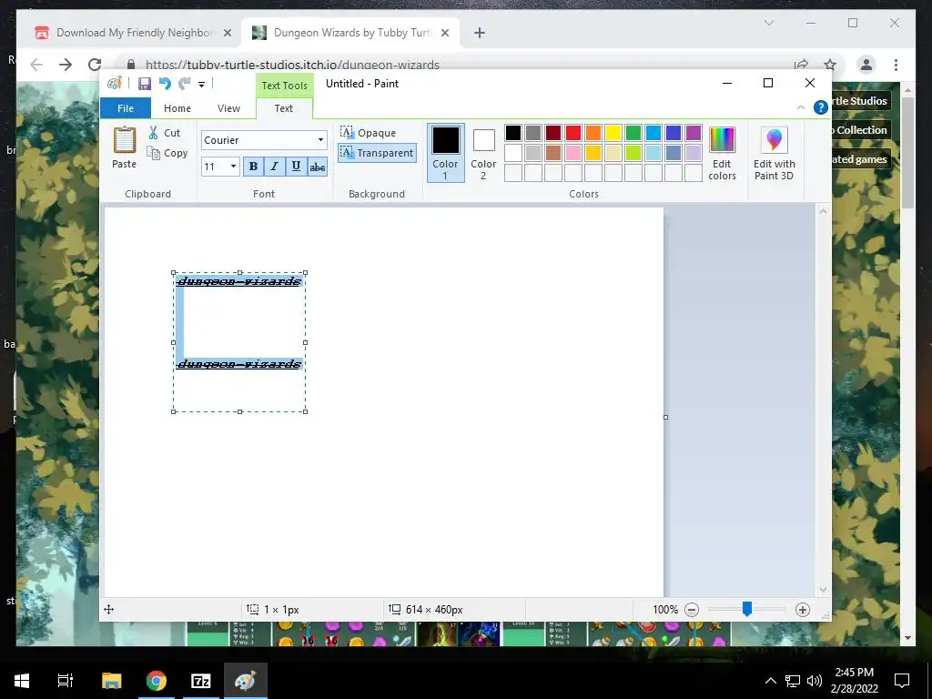Open Customize Quick Access Toolbar dropdown
Viewport: 932px width, 699px height.
[x=201, y=85]
